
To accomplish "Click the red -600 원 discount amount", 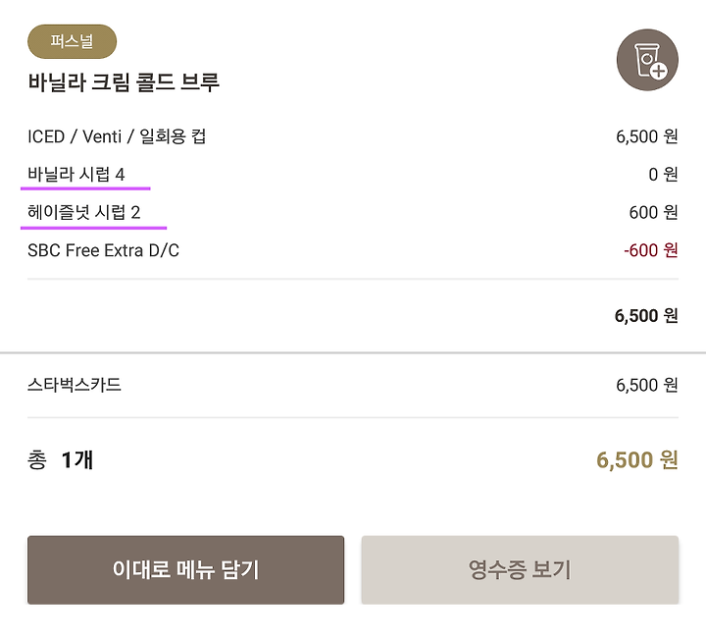I will click(x=651, y=250).
